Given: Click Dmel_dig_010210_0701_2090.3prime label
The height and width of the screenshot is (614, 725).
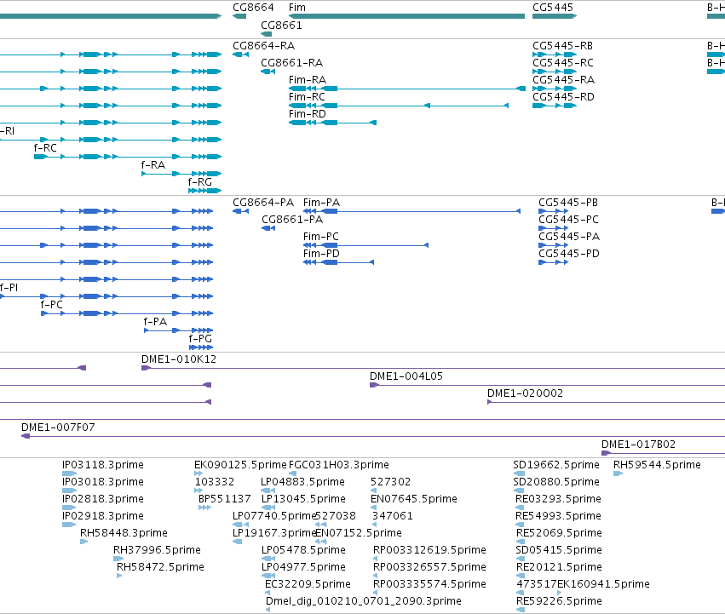Looking at the screenshot, I should pos(364,601).
